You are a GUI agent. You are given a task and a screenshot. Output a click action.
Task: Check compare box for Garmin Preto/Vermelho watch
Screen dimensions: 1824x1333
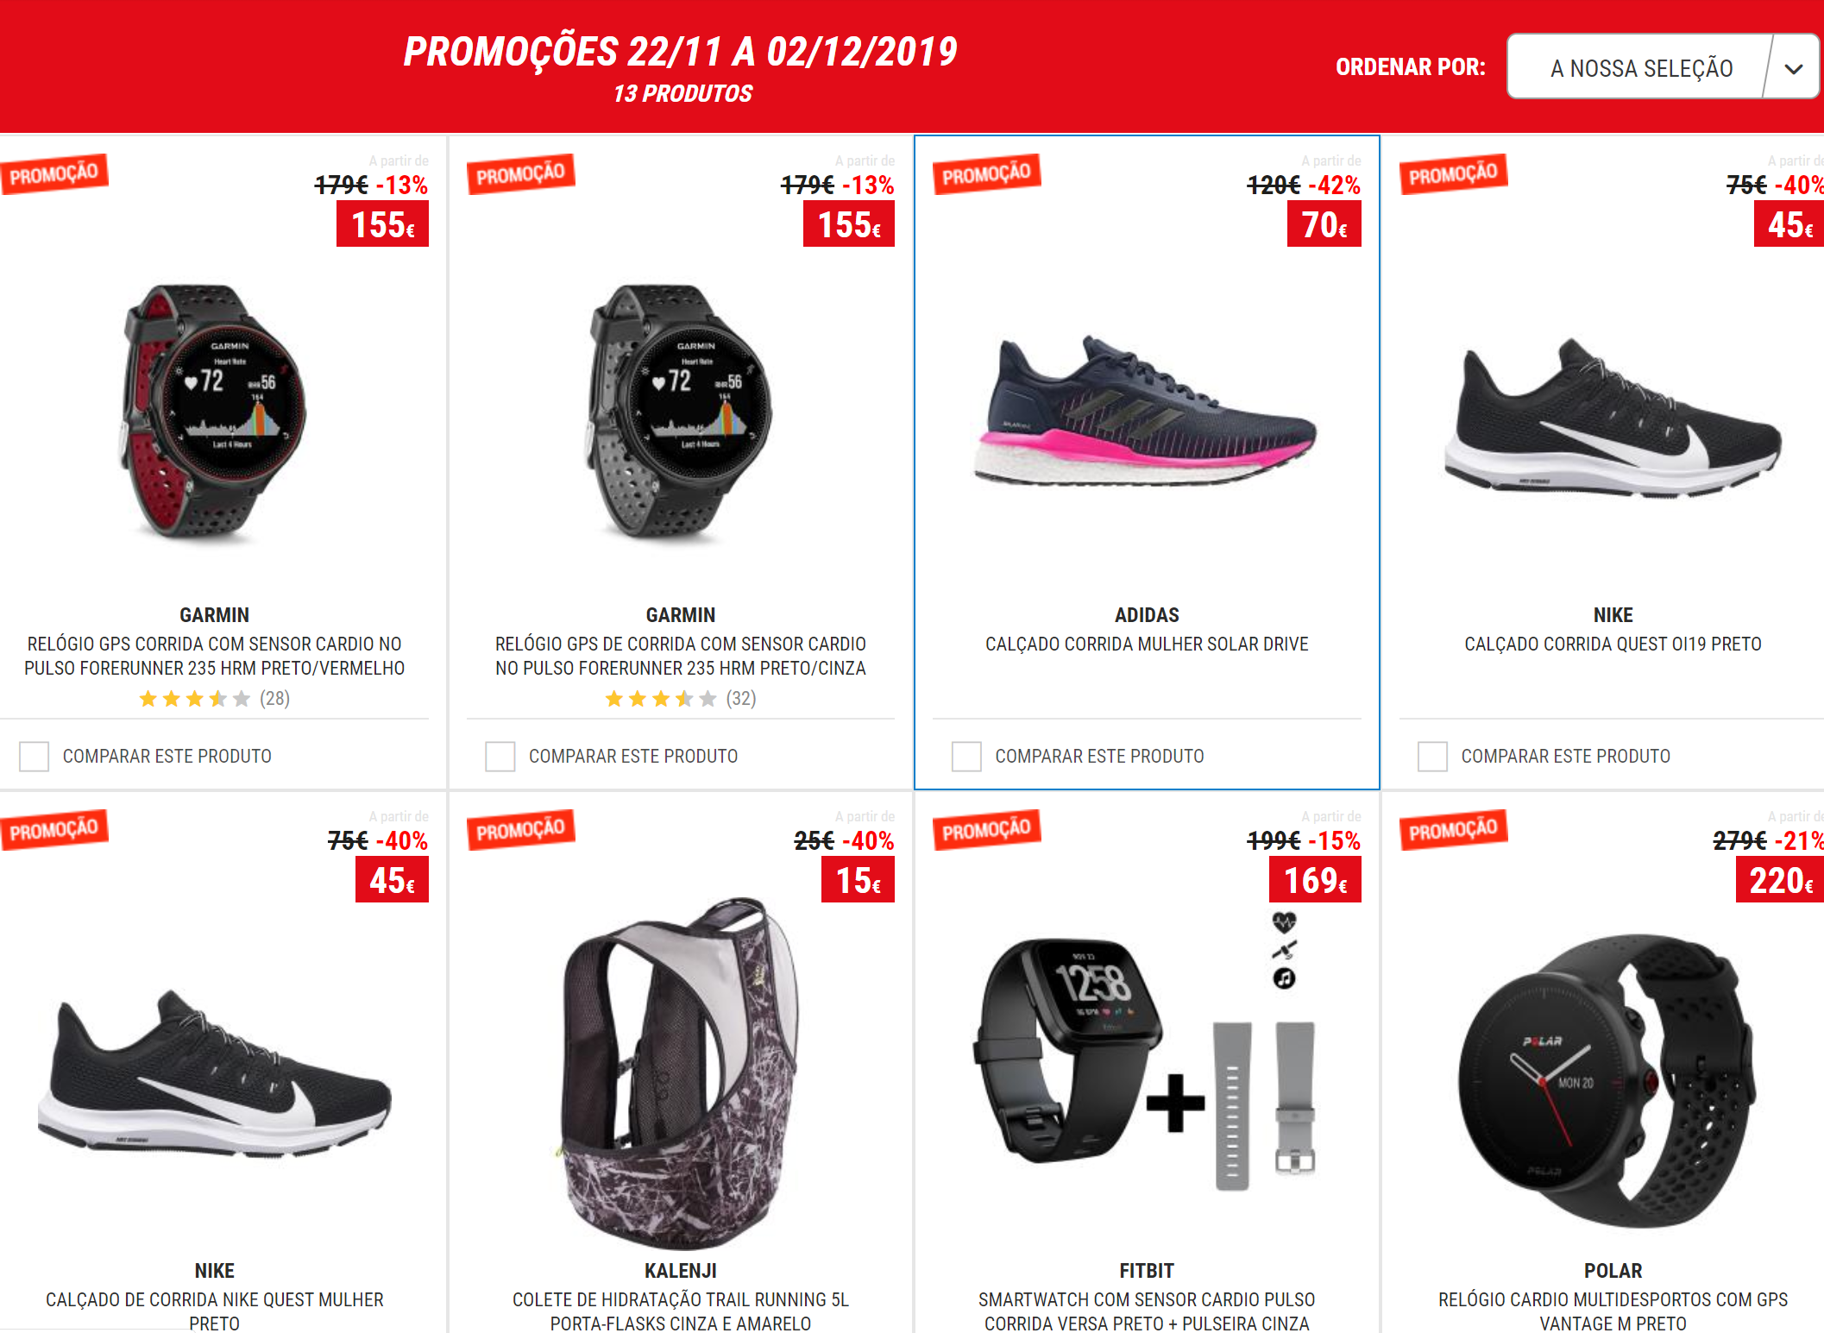(x=35, y=757)
